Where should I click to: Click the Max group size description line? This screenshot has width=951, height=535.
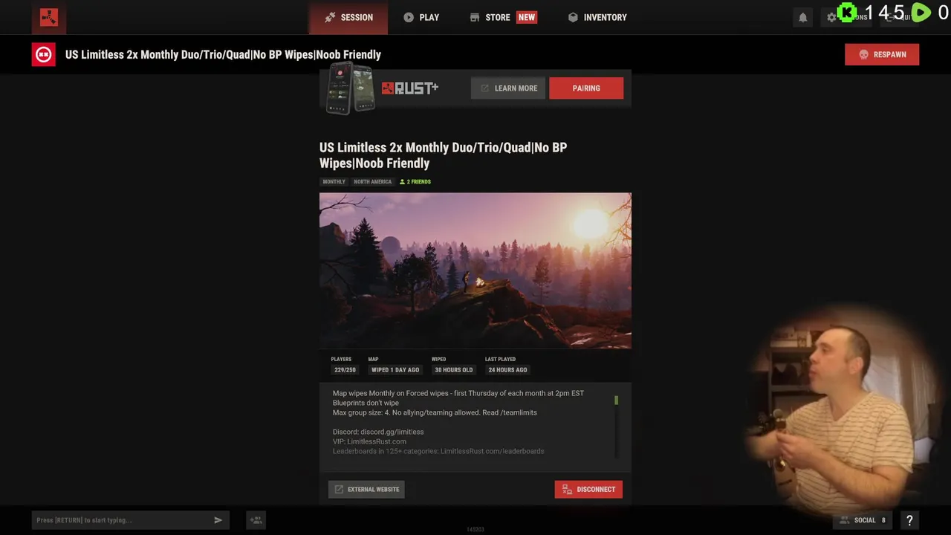click(x=435, y=412)
